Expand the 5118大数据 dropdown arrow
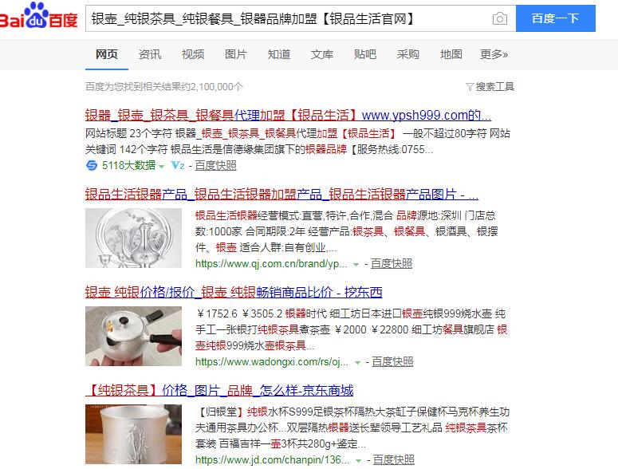This screenshot has width=618, height=469. click(x=161, y=167)
